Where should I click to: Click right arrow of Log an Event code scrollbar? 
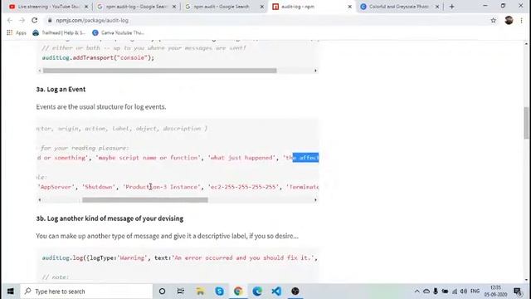click(315, 199)
